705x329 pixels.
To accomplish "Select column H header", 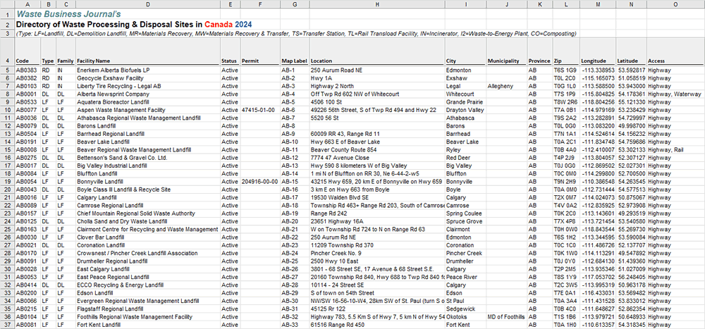I will click(x=377, y=4).
